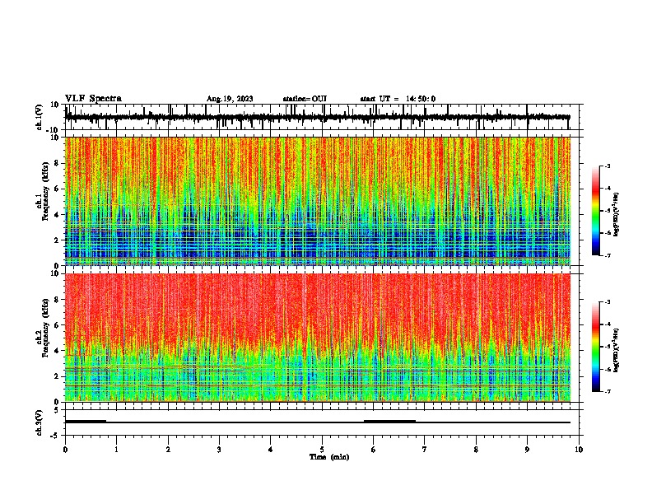Click the "station=OUI" header label

(305, 99)
